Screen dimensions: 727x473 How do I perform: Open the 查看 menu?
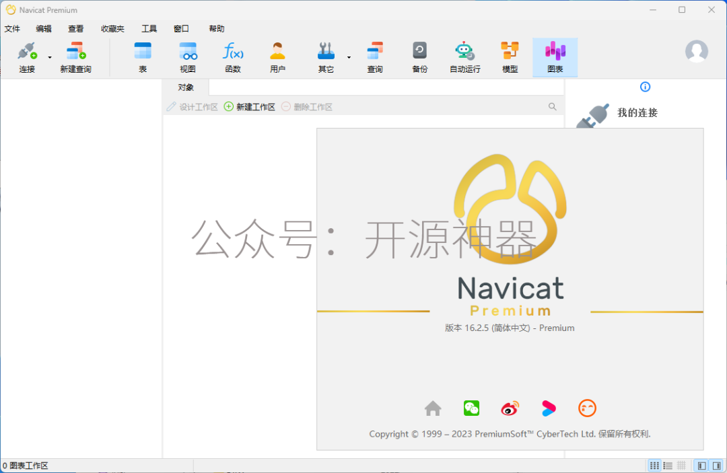tap(75, 29)
